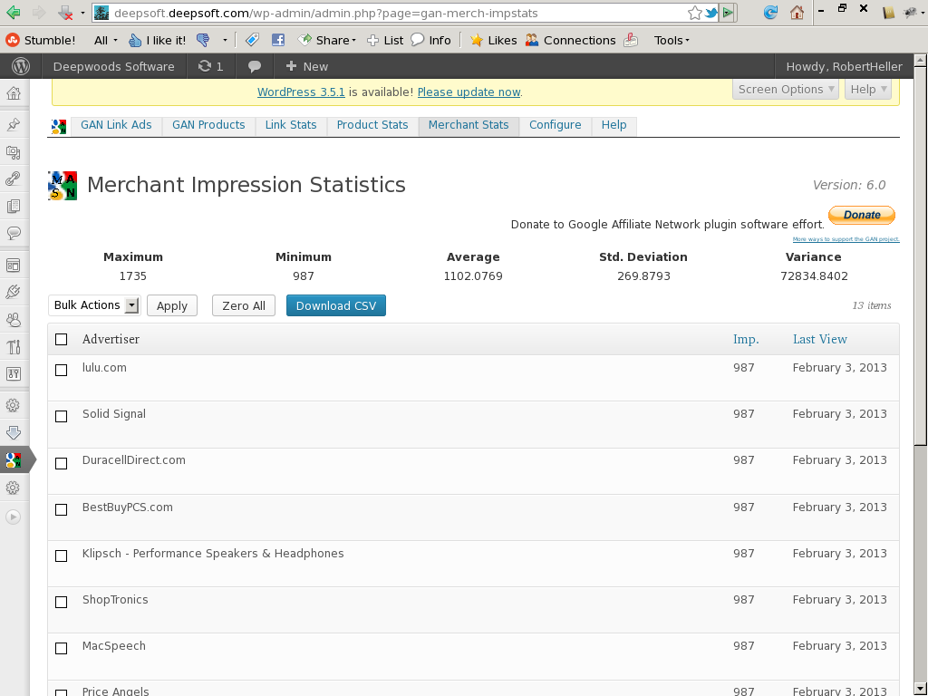Open Plugins plug icon in sidebar
Screen dimensions: 928x696
click(14, 292)
